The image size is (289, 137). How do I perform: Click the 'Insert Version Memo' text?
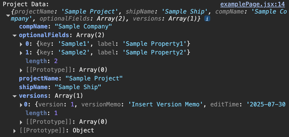(x=167, y=105)
